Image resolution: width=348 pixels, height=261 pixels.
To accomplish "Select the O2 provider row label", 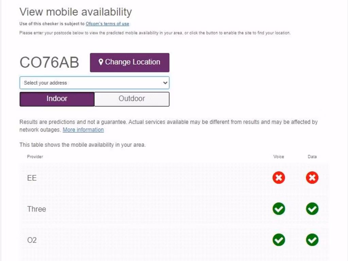I will [32, 240].
